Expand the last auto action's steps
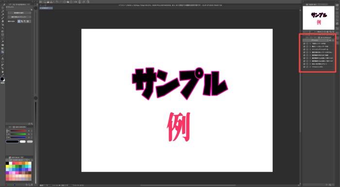The width and height of the screenshot is (340, 187). point(310,67)
